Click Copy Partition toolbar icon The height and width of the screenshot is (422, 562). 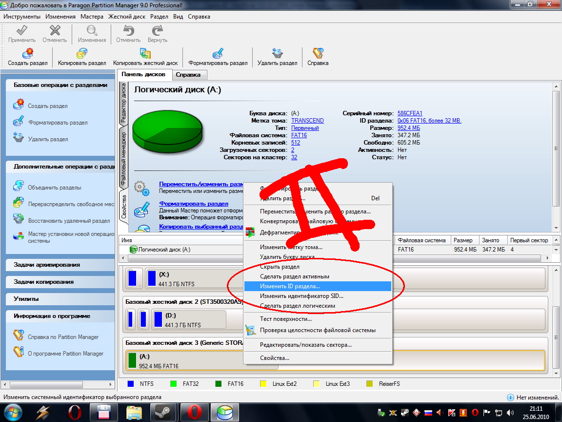(82, 53)
